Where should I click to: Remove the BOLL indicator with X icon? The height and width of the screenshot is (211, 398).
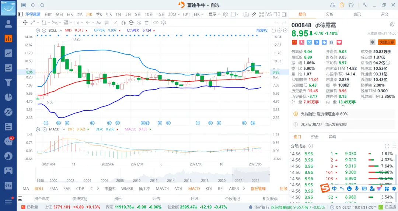(44, 31)
